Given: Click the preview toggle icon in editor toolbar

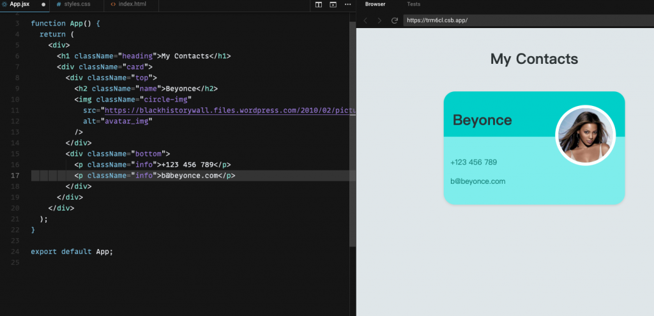Looking at the screenshot, I should pyautogui.click(x=333, y=4).
